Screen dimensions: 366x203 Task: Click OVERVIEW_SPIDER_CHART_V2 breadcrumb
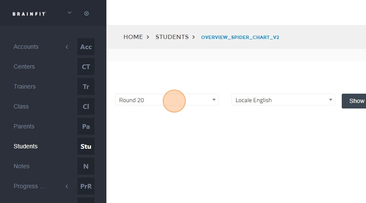[240, 37]
